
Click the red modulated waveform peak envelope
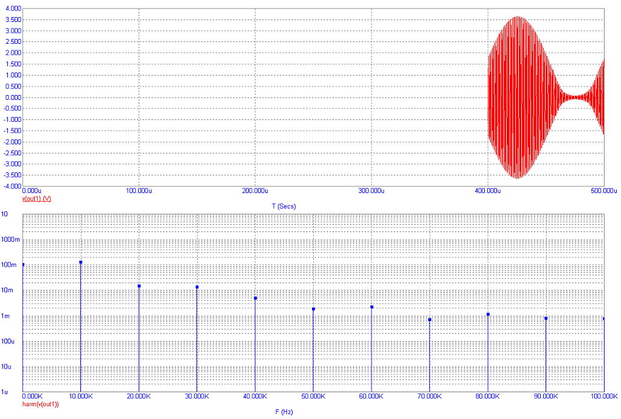tap(518, 97)
